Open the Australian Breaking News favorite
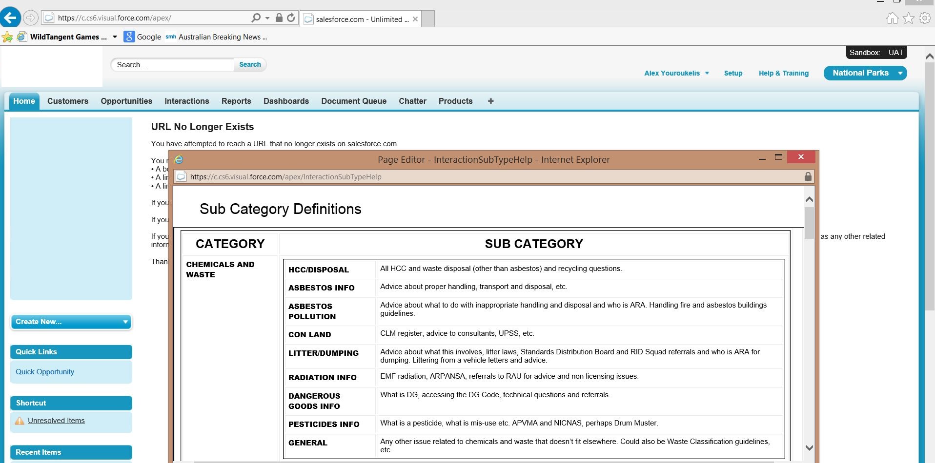 click(216, 37)
